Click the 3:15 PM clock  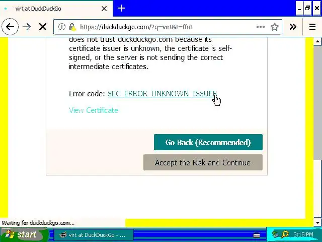tap(303, 234)
